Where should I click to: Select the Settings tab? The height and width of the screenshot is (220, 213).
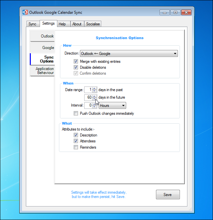(x=48, y=23)
